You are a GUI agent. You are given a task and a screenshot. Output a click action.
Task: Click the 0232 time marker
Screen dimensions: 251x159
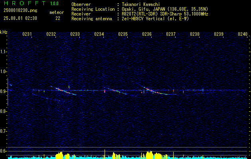pos(51,34)
